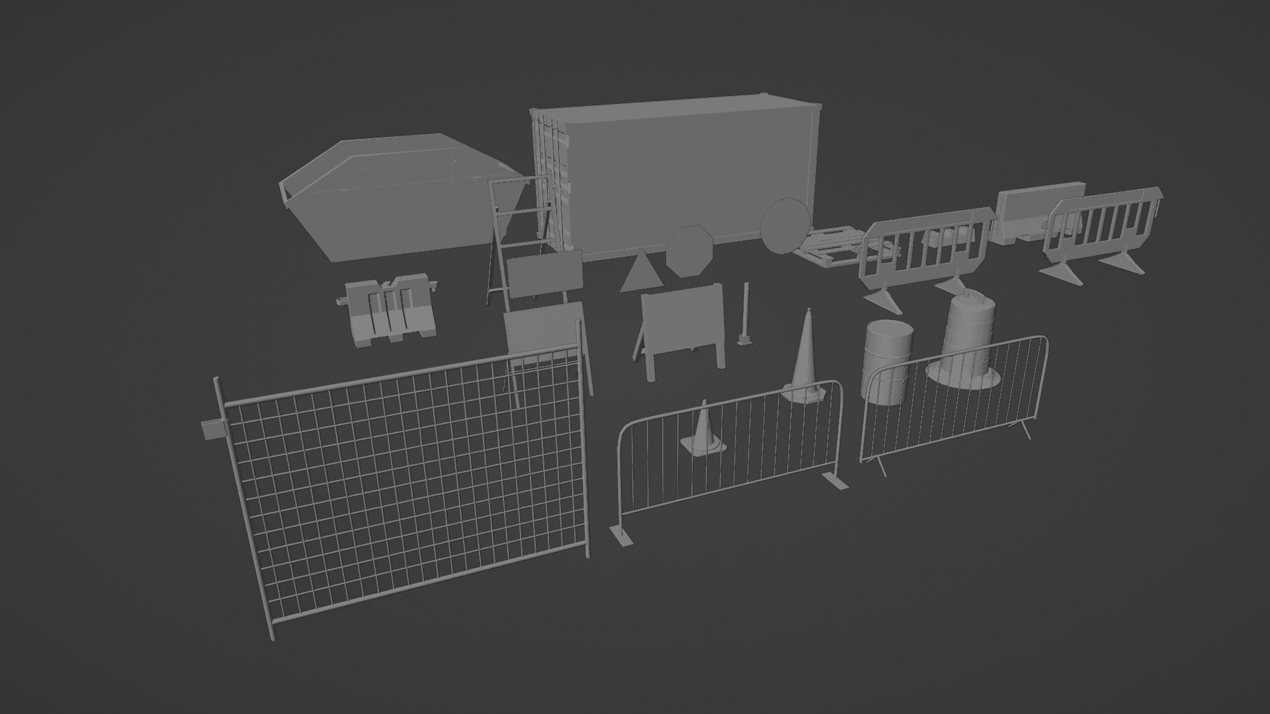Select the water-filled jersey barrier
This screenshot has height=714, width=1270.
pyautogui.click(x=390, y=311)
